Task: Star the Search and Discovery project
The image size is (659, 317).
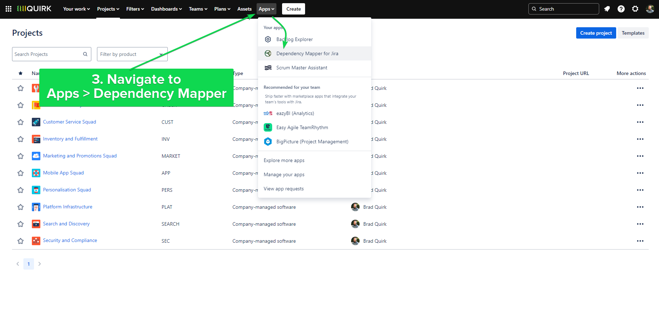Action: click(21, 224)
